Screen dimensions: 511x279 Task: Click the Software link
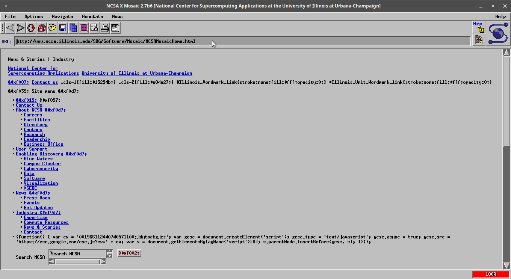pyautogui.click(x=34, y=178)
